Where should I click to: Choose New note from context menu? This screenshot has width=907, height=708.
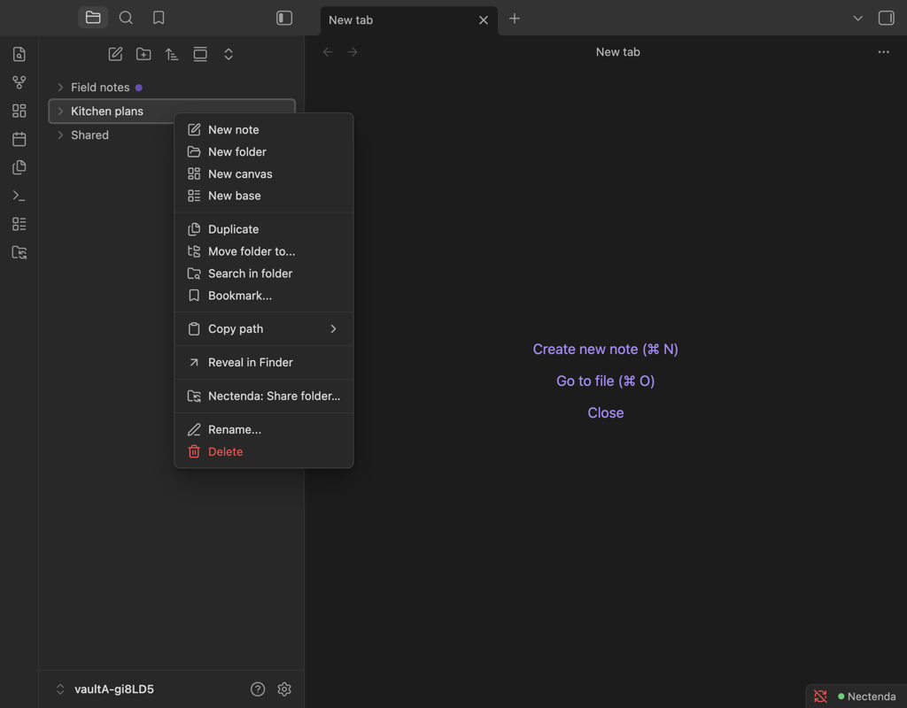click(x=264, y=129)
